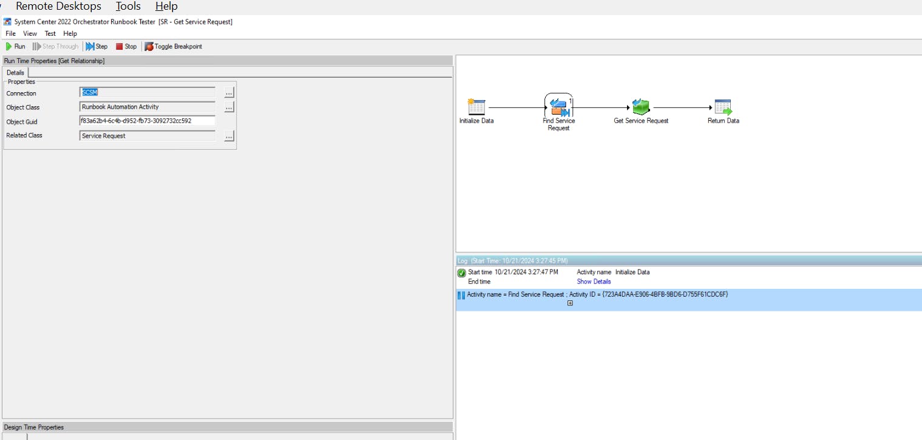Browse for Connection with the ellipsis button
This screenshot has width=922, height=440.
pos(229,93)
